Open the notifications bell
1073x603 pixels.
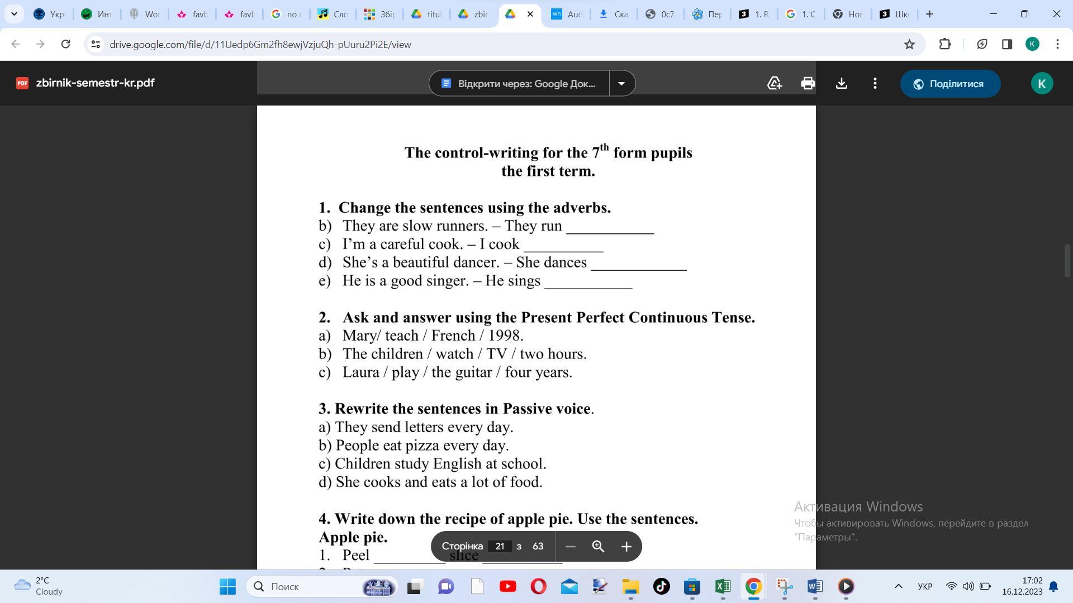[1053, 586]
